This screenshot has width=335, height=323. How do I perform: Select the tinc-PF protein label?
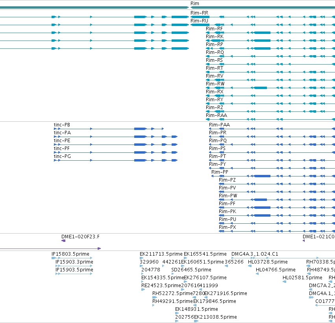tap(62, 149)
